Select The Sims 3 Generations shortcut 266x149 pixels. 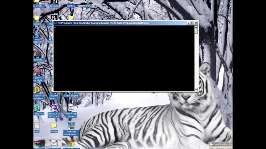pos(39,93)
